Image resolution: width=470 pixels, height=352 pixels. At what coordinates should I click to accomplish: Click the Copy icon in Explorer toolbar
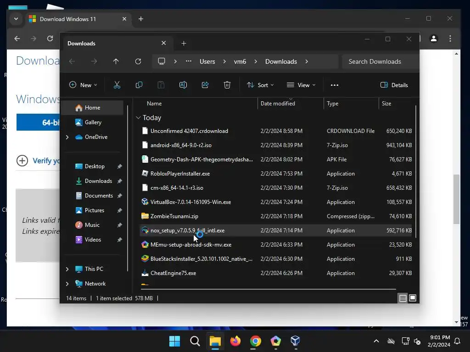tap(139, 85)
